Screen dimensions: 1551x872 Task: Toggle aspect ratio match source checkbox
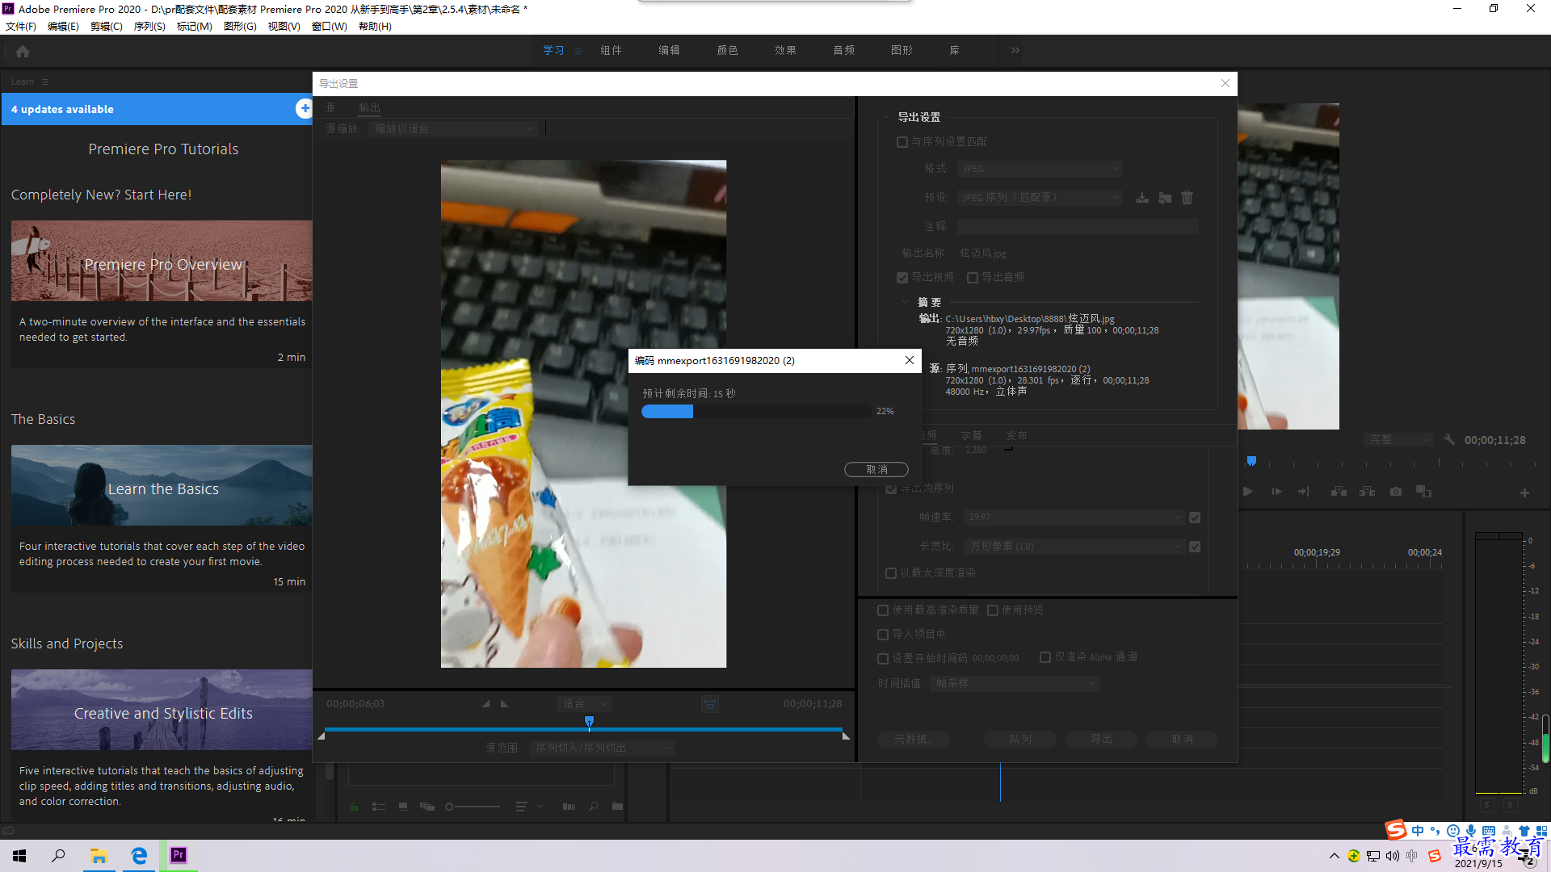tap(1195, 547)
